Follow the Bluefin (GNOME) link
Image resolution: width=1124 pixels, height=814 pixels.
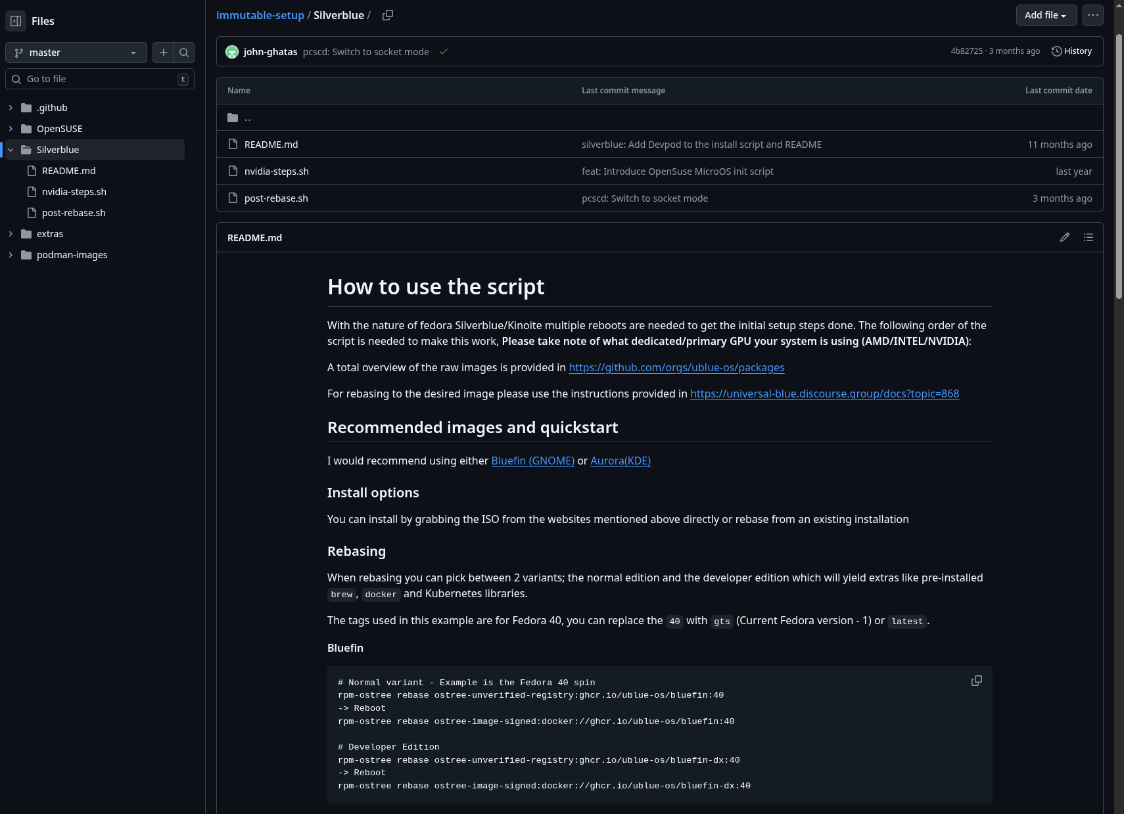click(532, 461)
